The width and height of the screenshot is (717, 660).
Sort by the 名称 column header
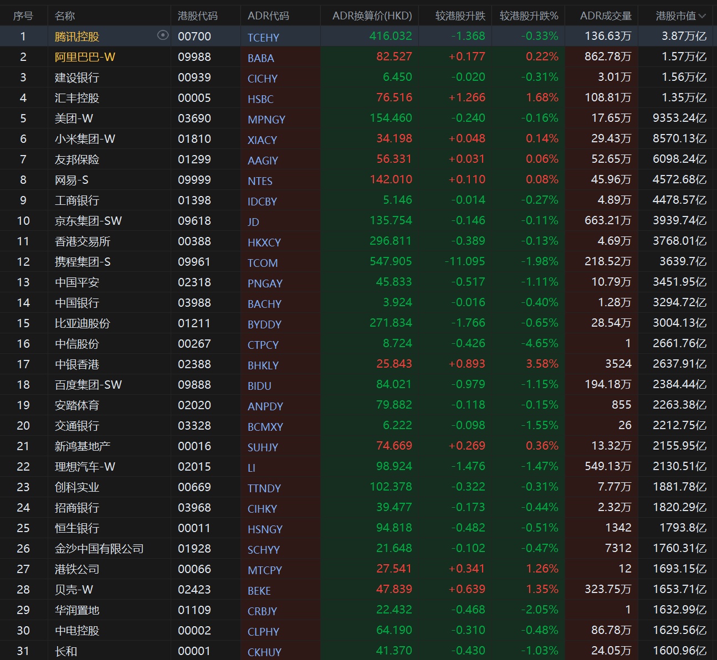coord(65,16)
